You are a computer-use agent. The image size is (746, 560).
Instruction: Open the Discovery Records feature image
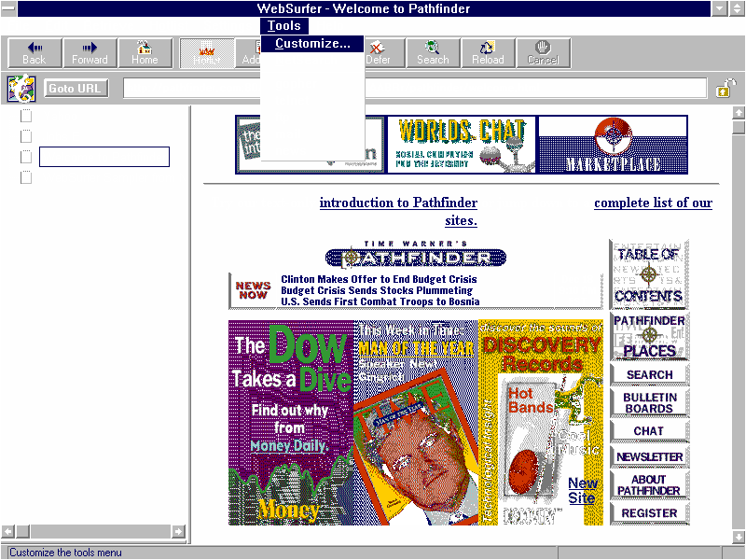pyautogui.click(x=541, y=423)
